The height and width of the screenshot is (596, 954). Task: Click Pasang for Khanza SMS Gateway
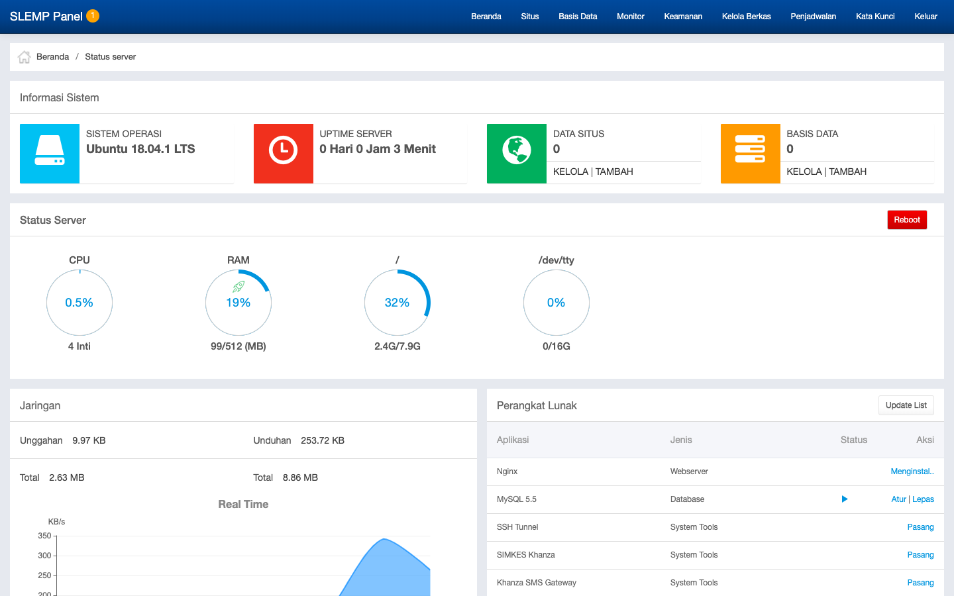point(921,583)
